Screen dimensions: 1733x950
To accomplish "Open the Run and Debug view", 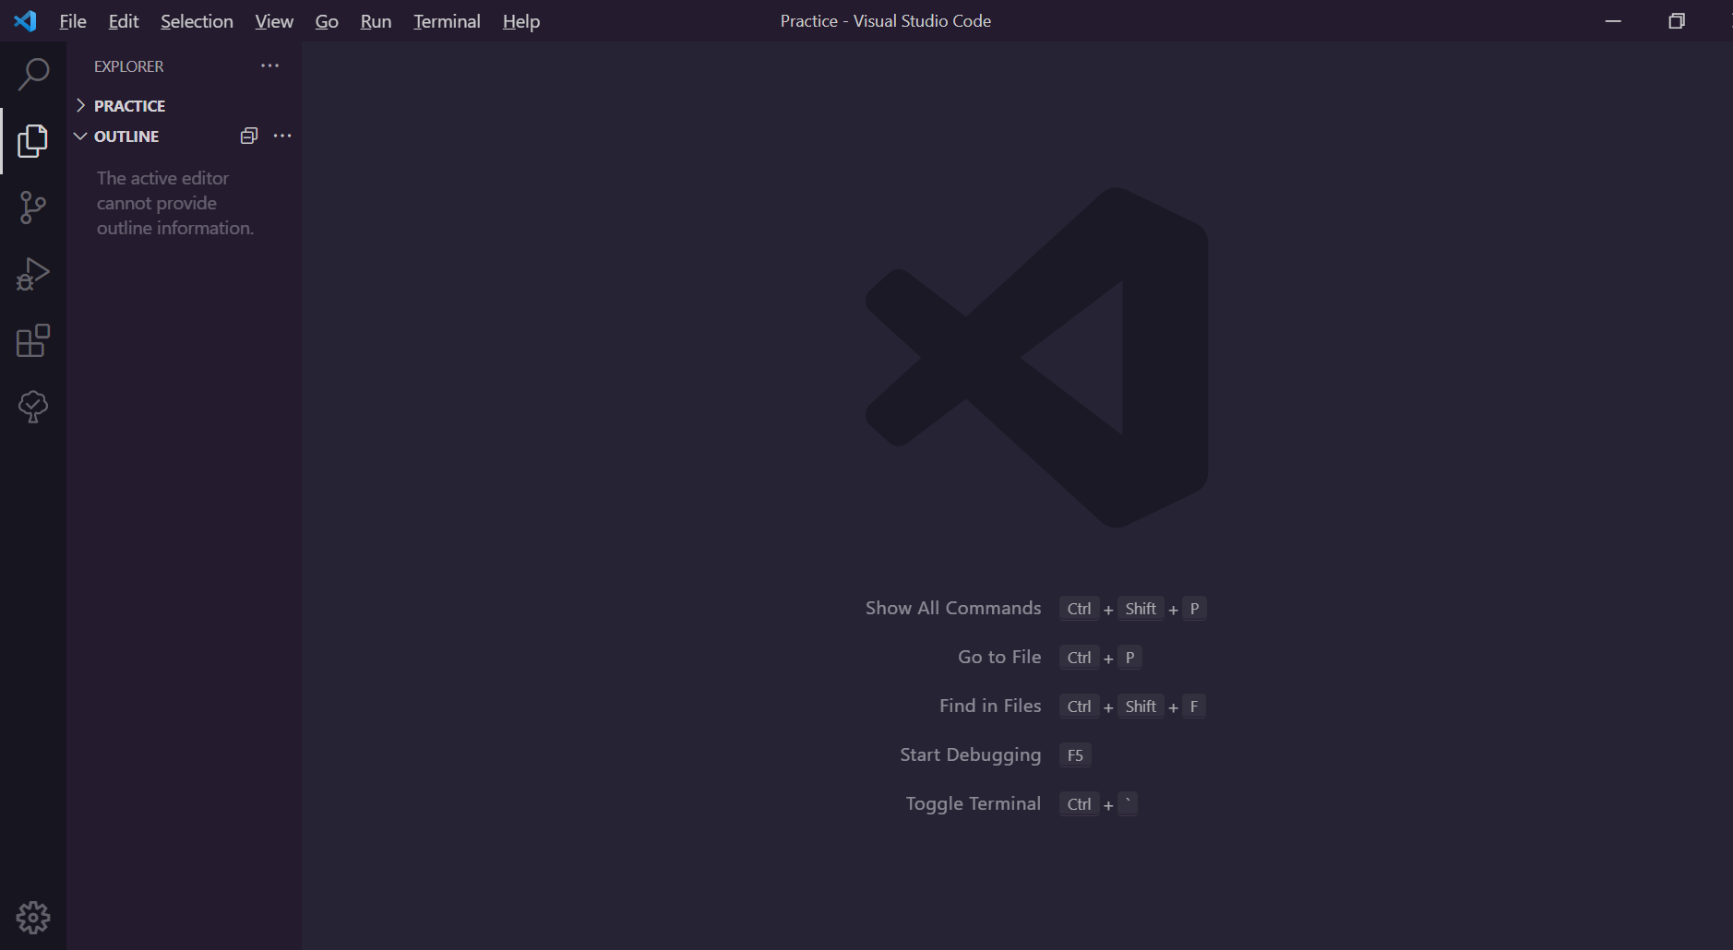I will pos(33,274).
